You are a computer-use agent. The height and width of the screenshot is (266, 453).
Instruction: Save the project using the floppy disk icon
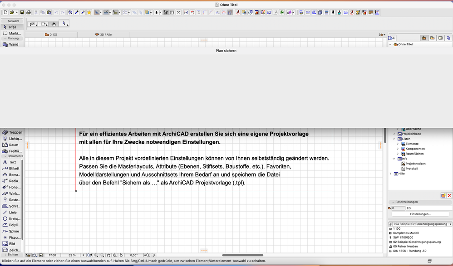point(22,12)
